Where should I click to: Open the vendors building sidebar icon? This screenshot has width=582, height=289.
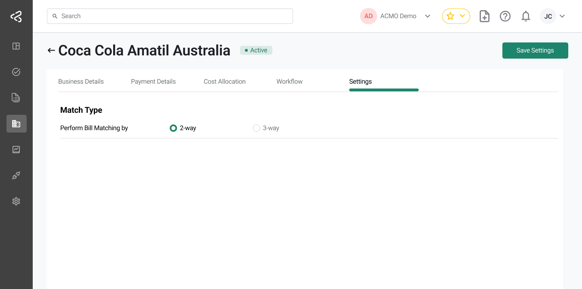pyautogui.click(x=17, y=124)
